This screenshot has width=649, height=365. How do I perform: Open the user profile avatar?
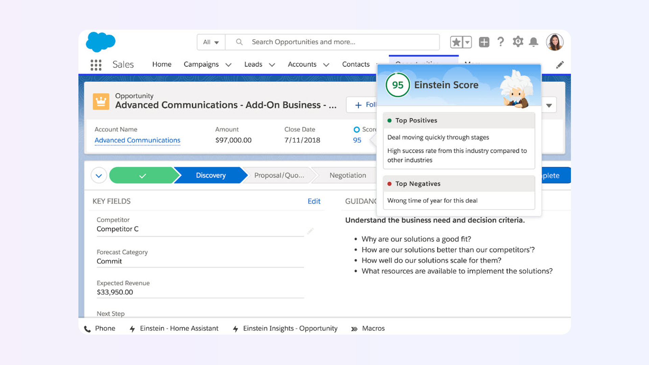point(555,42)
